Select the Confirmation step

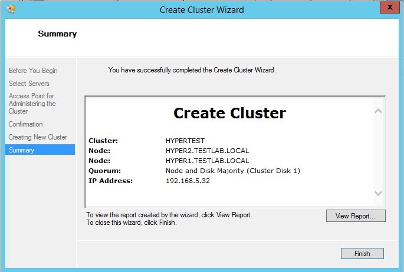click(25, 124)
